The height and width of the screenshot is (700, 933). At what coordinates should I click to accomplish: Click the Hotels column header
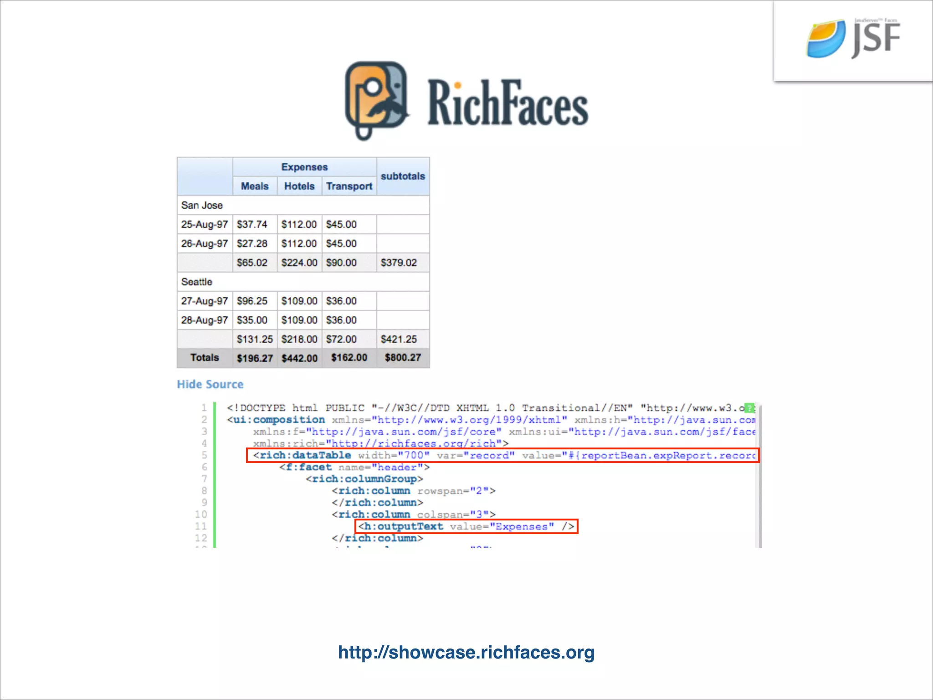299,186
